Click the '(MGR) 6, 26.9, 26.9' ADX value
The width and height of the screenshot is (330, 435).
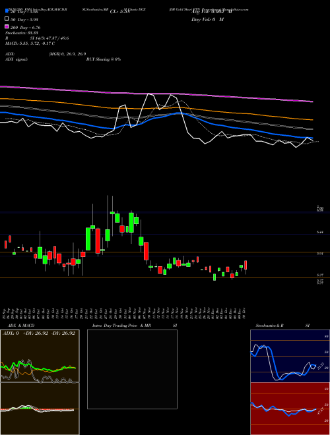[x=67, y=54]
